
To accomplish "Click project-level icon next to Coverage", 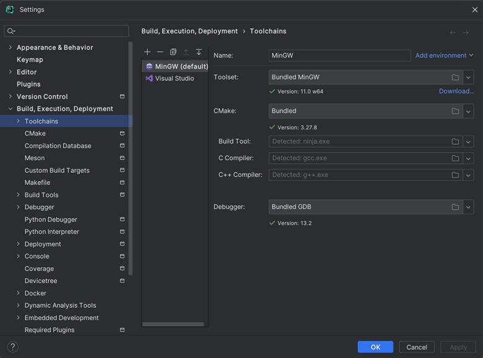I will click(x=122, y=268).
